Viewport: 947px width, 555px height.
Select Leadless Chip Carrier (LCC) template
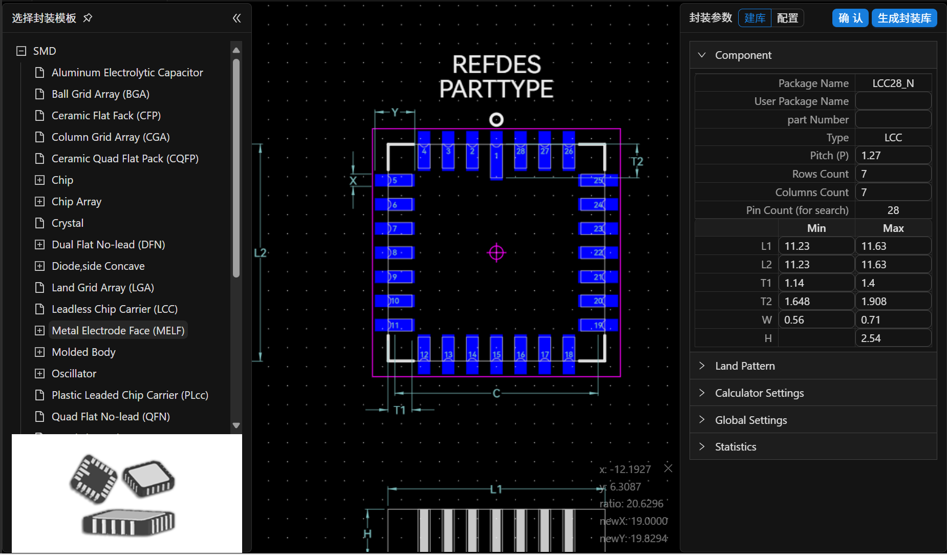pyautogui.click(x=114, y=309)
